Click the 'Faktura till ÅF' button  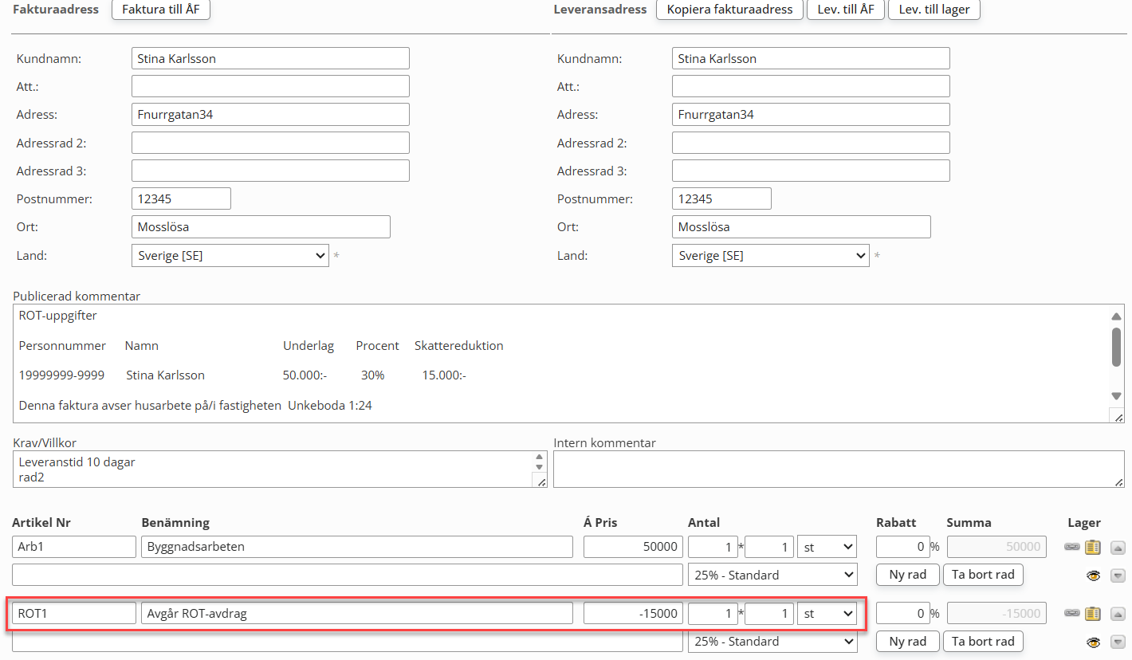(x=161, y=10)
